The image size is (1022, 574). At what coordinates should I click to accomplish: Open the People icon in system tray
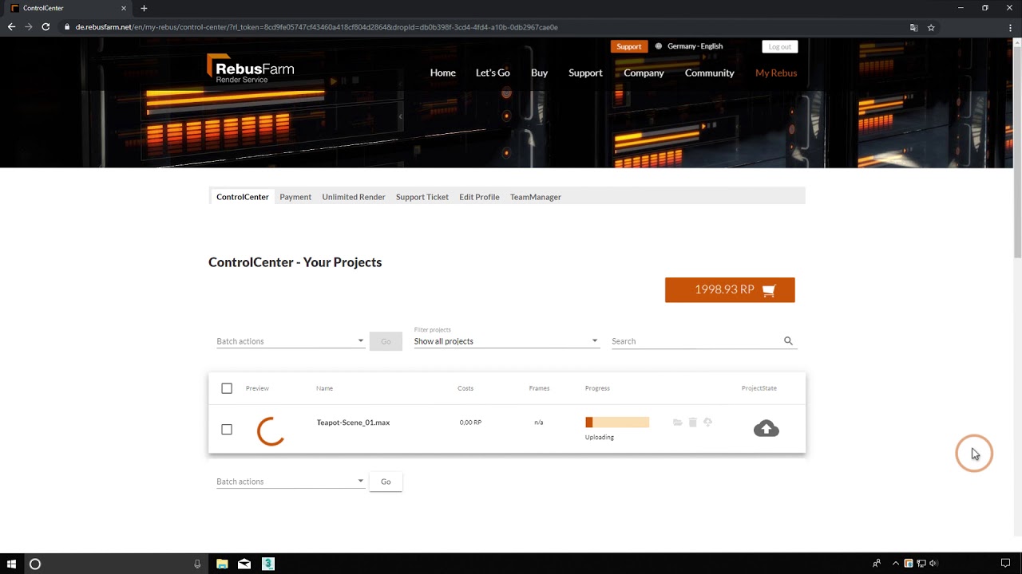877,564
